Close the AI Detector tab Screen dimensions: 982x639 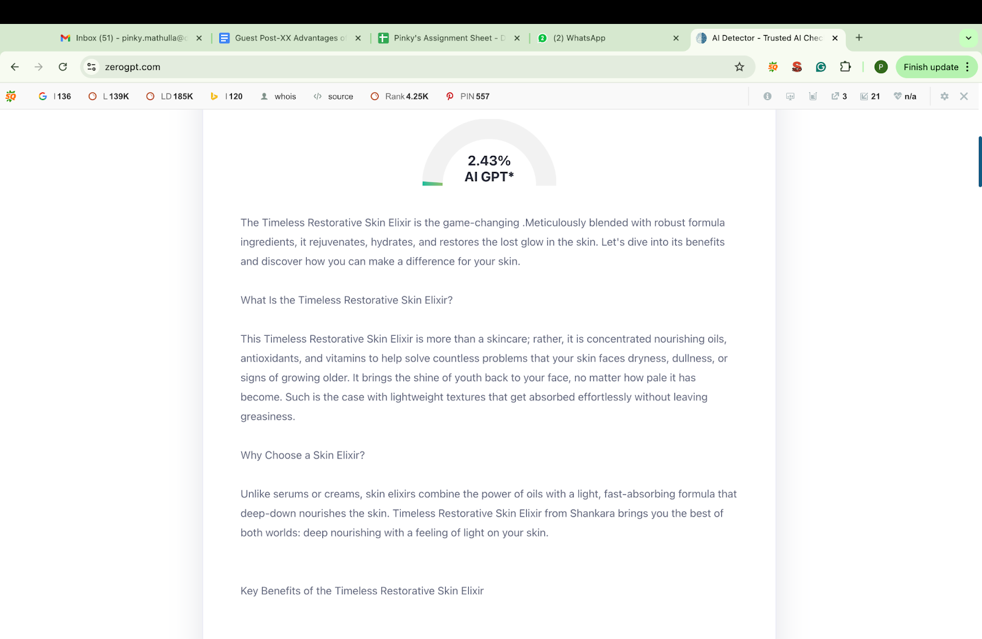(835, 38)
